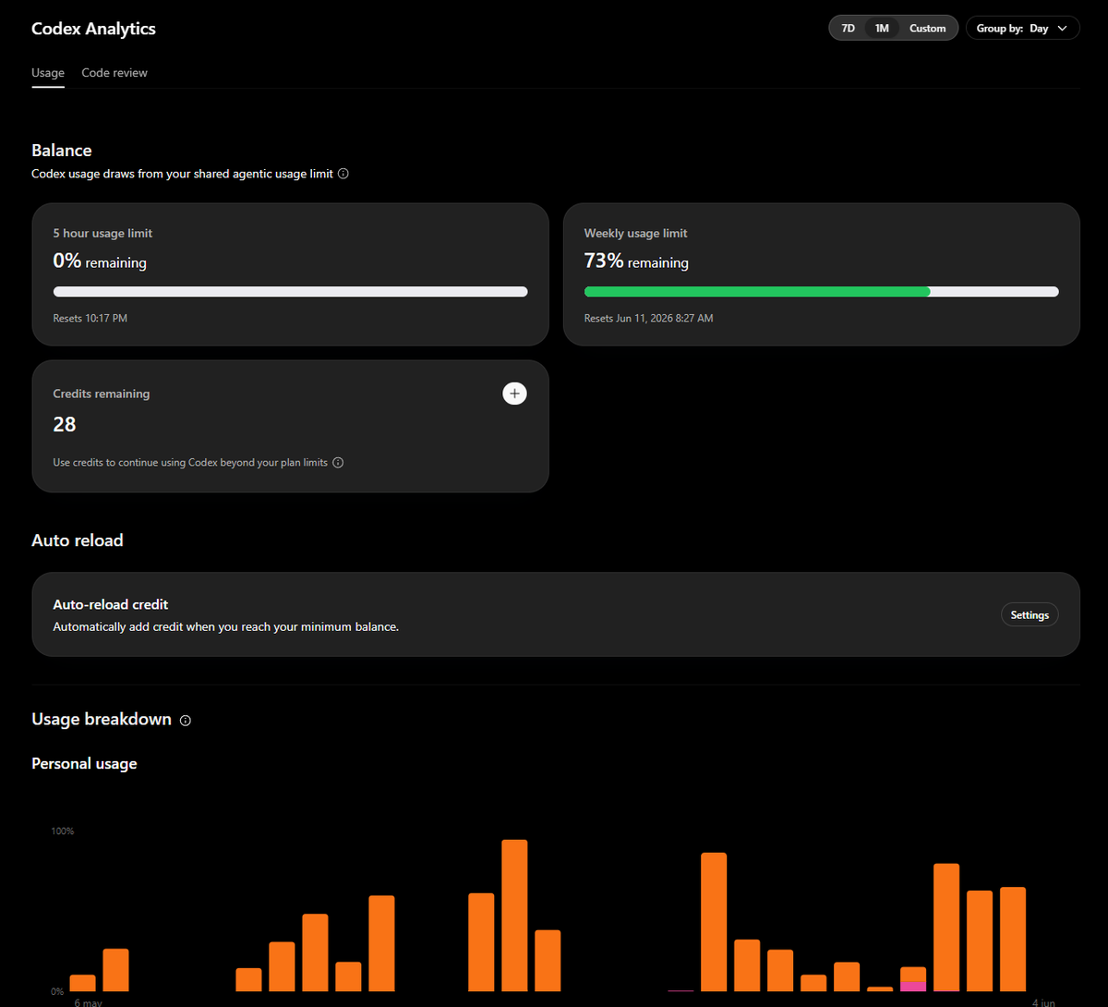Screen dimensions: 1108x1007
Task: Click the Auto reload section heading
Action: [x=78, y=540]
